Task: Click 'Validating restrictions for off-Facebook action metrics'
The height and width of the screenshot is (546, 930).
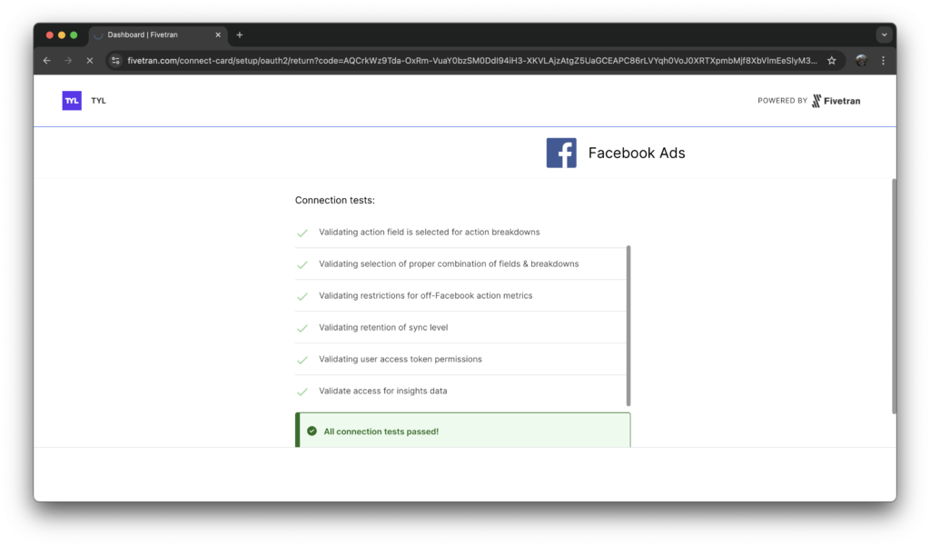Action: 426,295
